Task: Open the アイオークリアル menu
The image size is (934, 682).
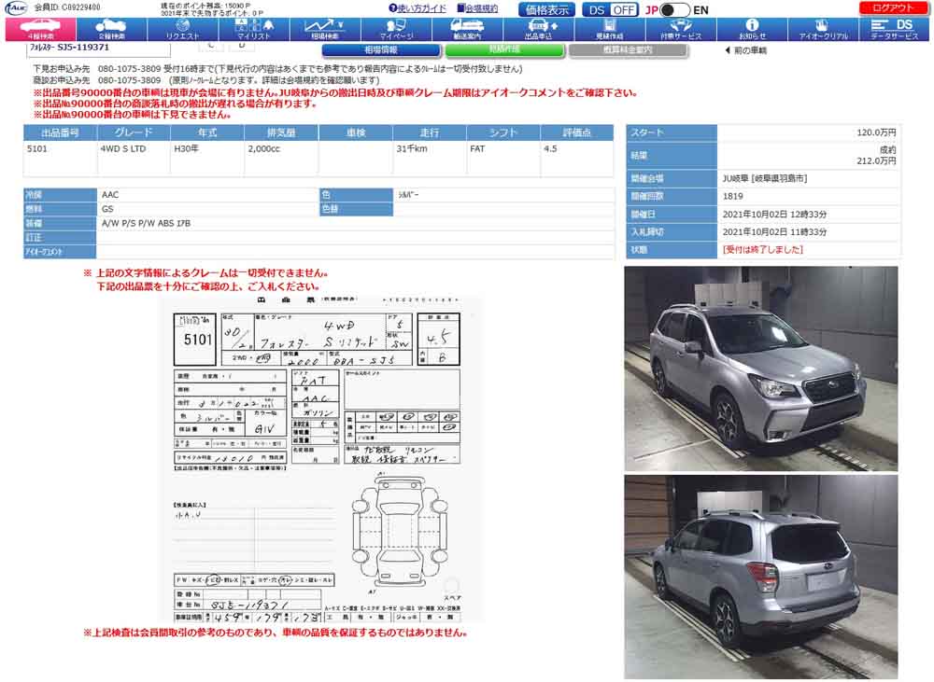Action: pyautogui.click(x=823, y=29)
